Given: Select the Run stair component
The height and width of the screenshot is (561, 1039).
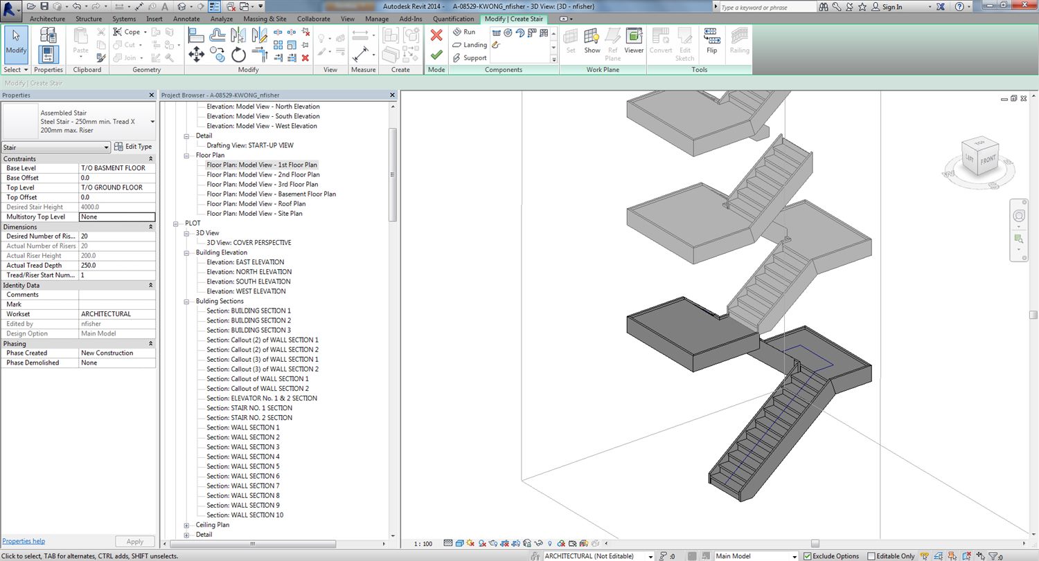Looking at the screenshot, I should (x=464, y=32).
